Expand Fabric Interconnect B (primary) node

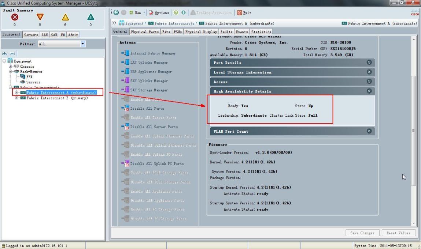click(x=16, y=98)
